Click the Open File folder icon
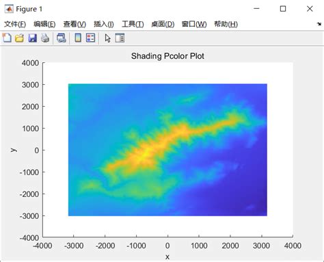Screen dimensions: 324x262 19,38
